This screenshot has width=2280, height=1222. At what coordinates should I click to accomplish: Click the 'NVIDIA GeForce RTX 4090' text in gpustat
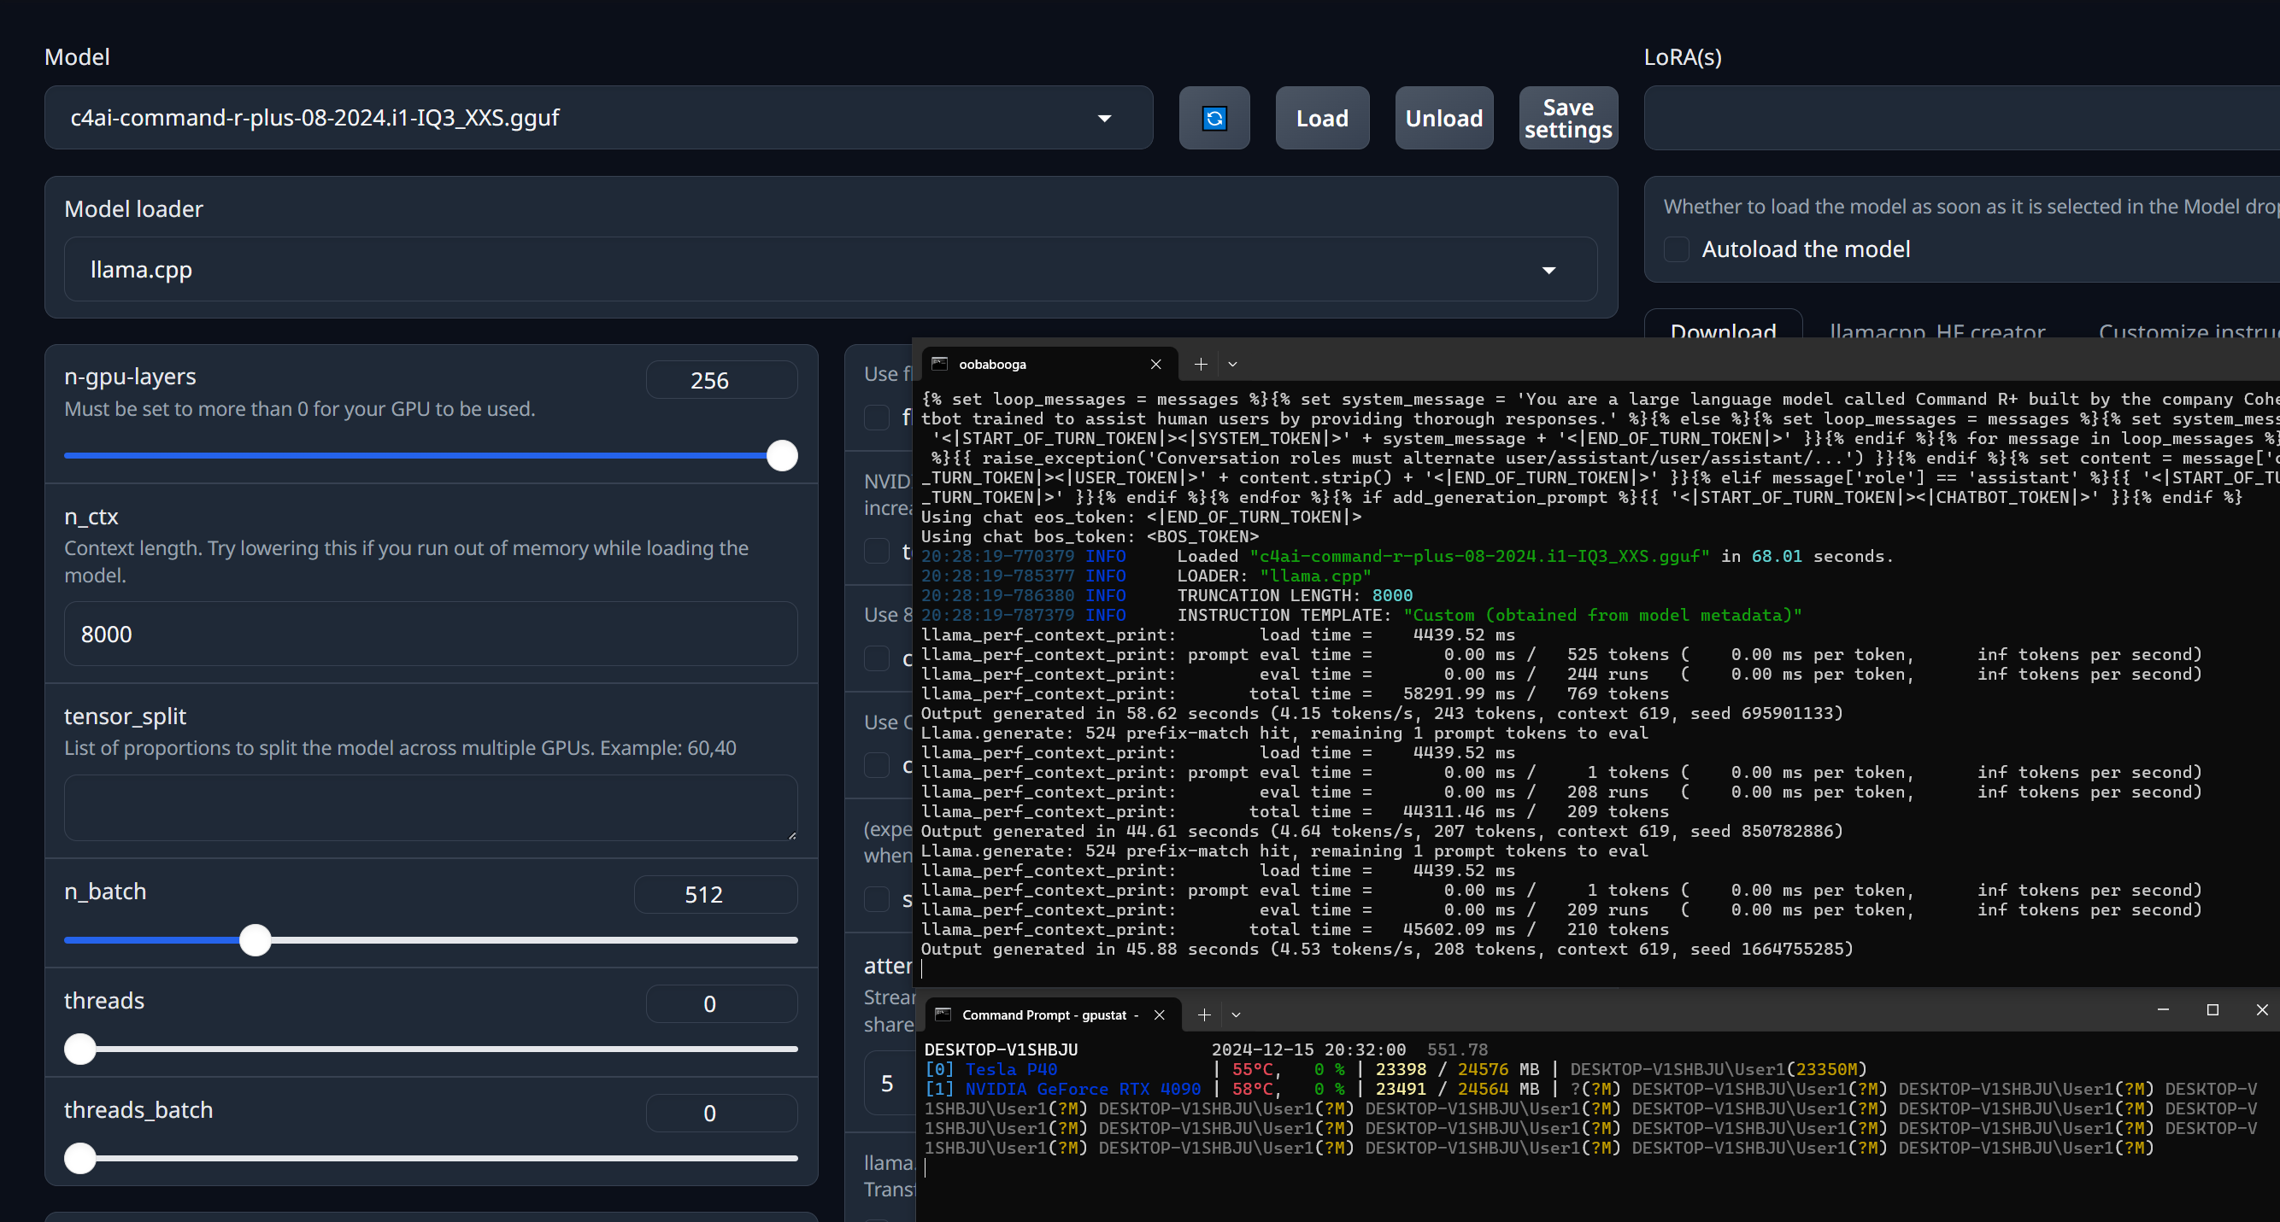coord(1083,1089)
